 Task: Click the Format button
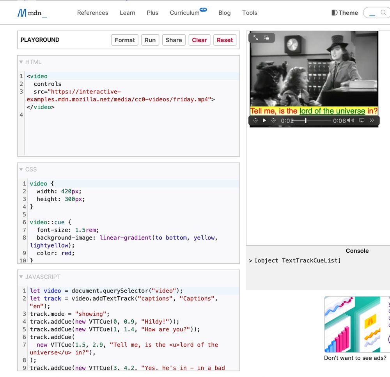point(125,40)
